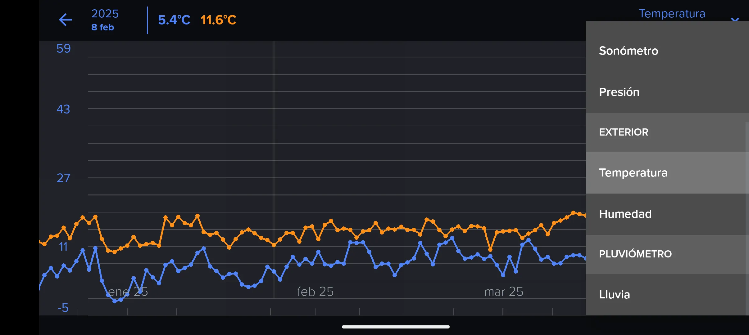
Task: Click the 43 label on y-axis
Action: pos(63,109)
